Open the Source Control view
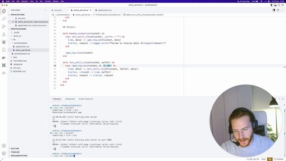 click(x=4, y=27)
